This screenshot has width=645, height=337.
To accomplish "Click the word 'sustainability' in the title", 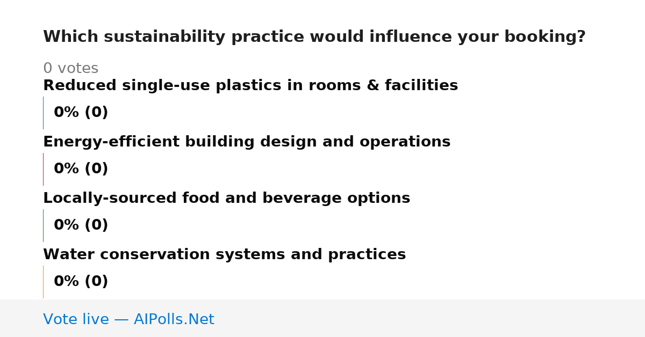I will click(x=164, y=37).
